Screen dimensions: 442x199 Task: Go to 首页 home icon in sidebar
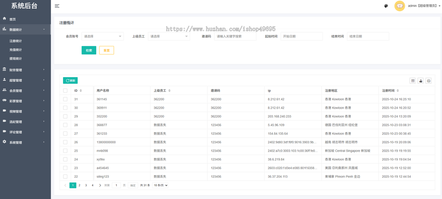tap(4, 18)
